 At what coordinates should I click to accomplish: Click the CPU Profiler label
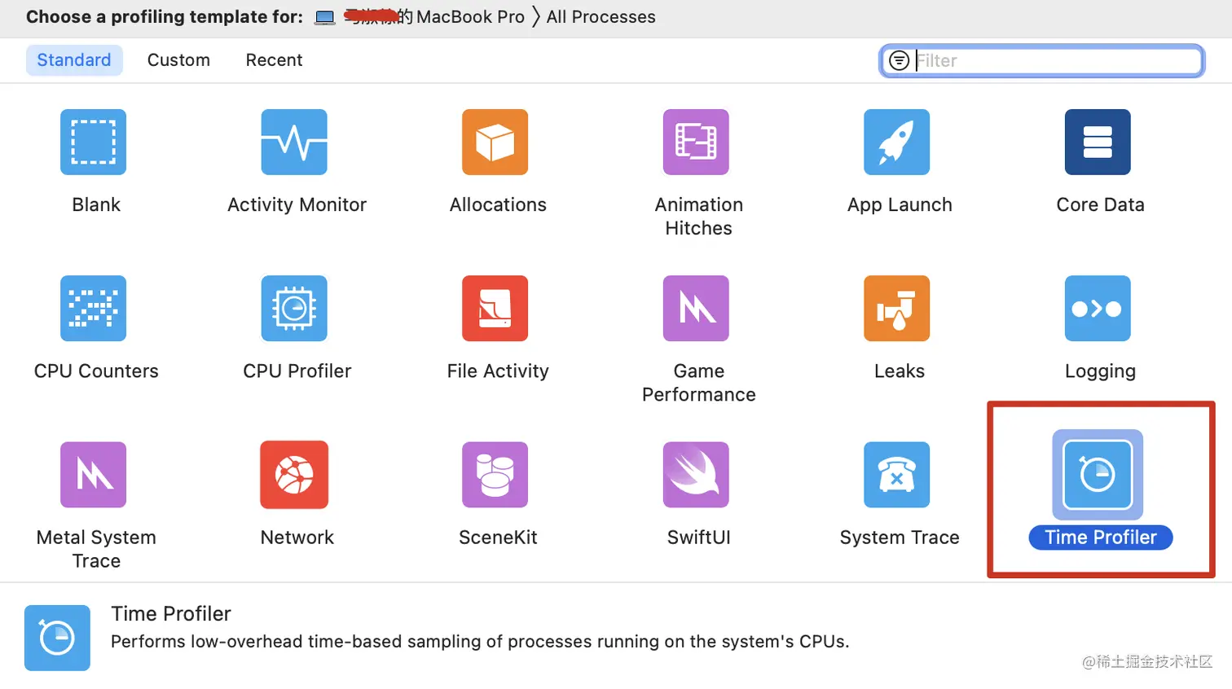coord(297,371)
